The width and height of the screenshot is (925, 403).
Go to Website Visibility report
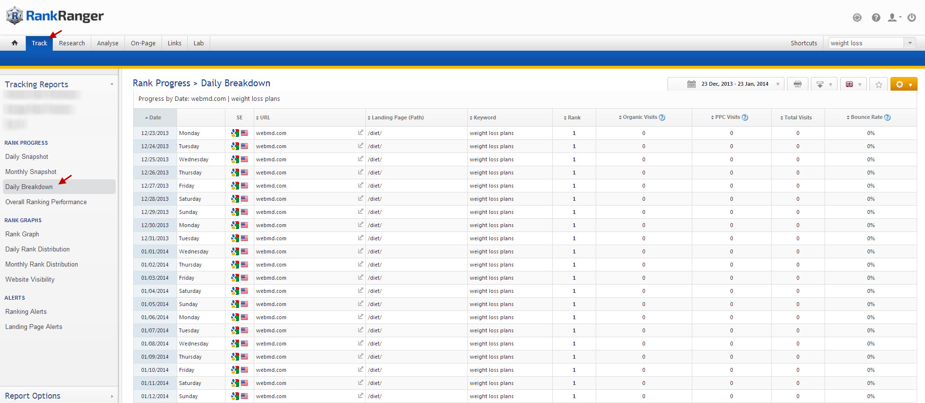tap(30, 279)
